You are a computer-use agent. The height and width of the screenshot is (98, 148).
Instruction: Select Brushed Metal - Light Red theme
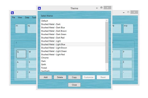point(73,54)
